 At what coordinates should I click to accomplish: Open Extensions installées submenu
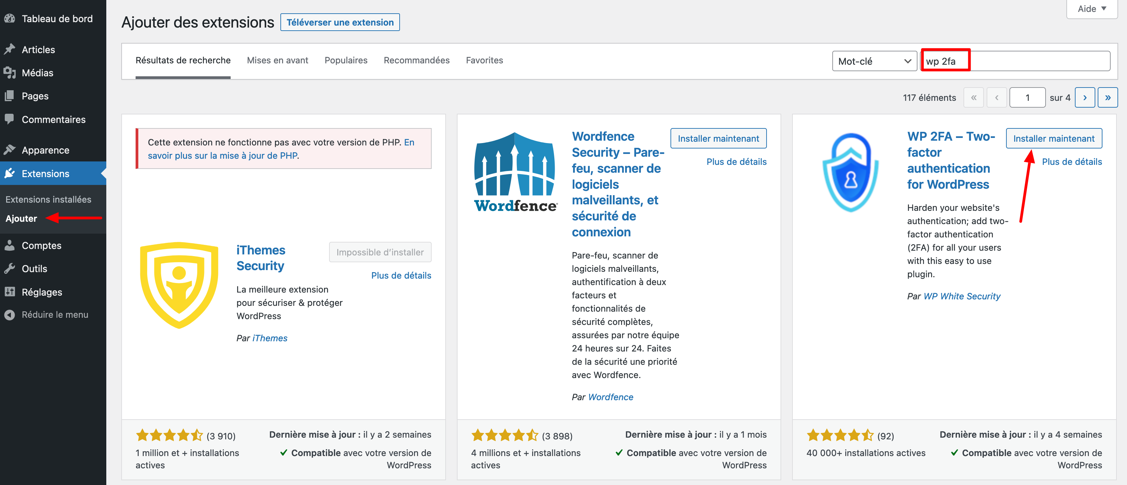[48, 200]
